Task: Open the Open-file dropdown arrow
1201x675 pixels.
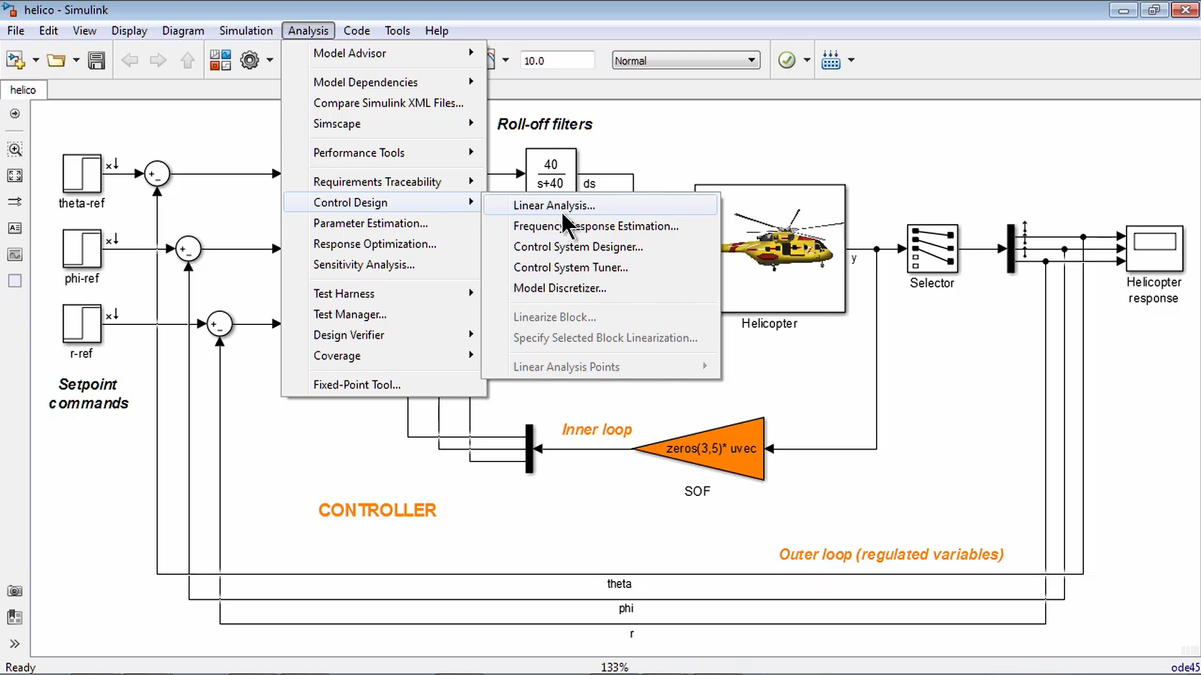Action: (76, 60)
